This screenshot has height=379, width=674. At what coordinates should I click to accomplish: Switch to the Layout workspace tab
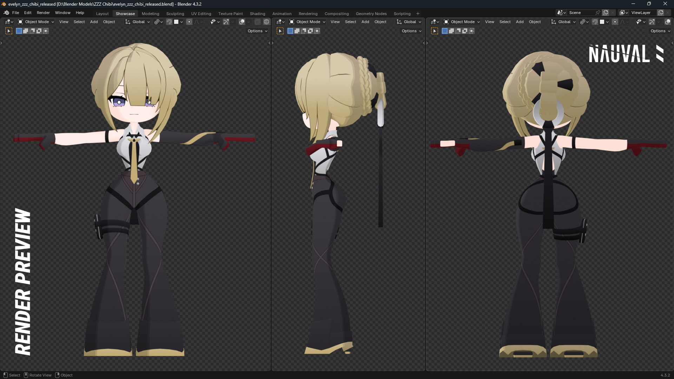pyautogui.click(x=103, y=14)
